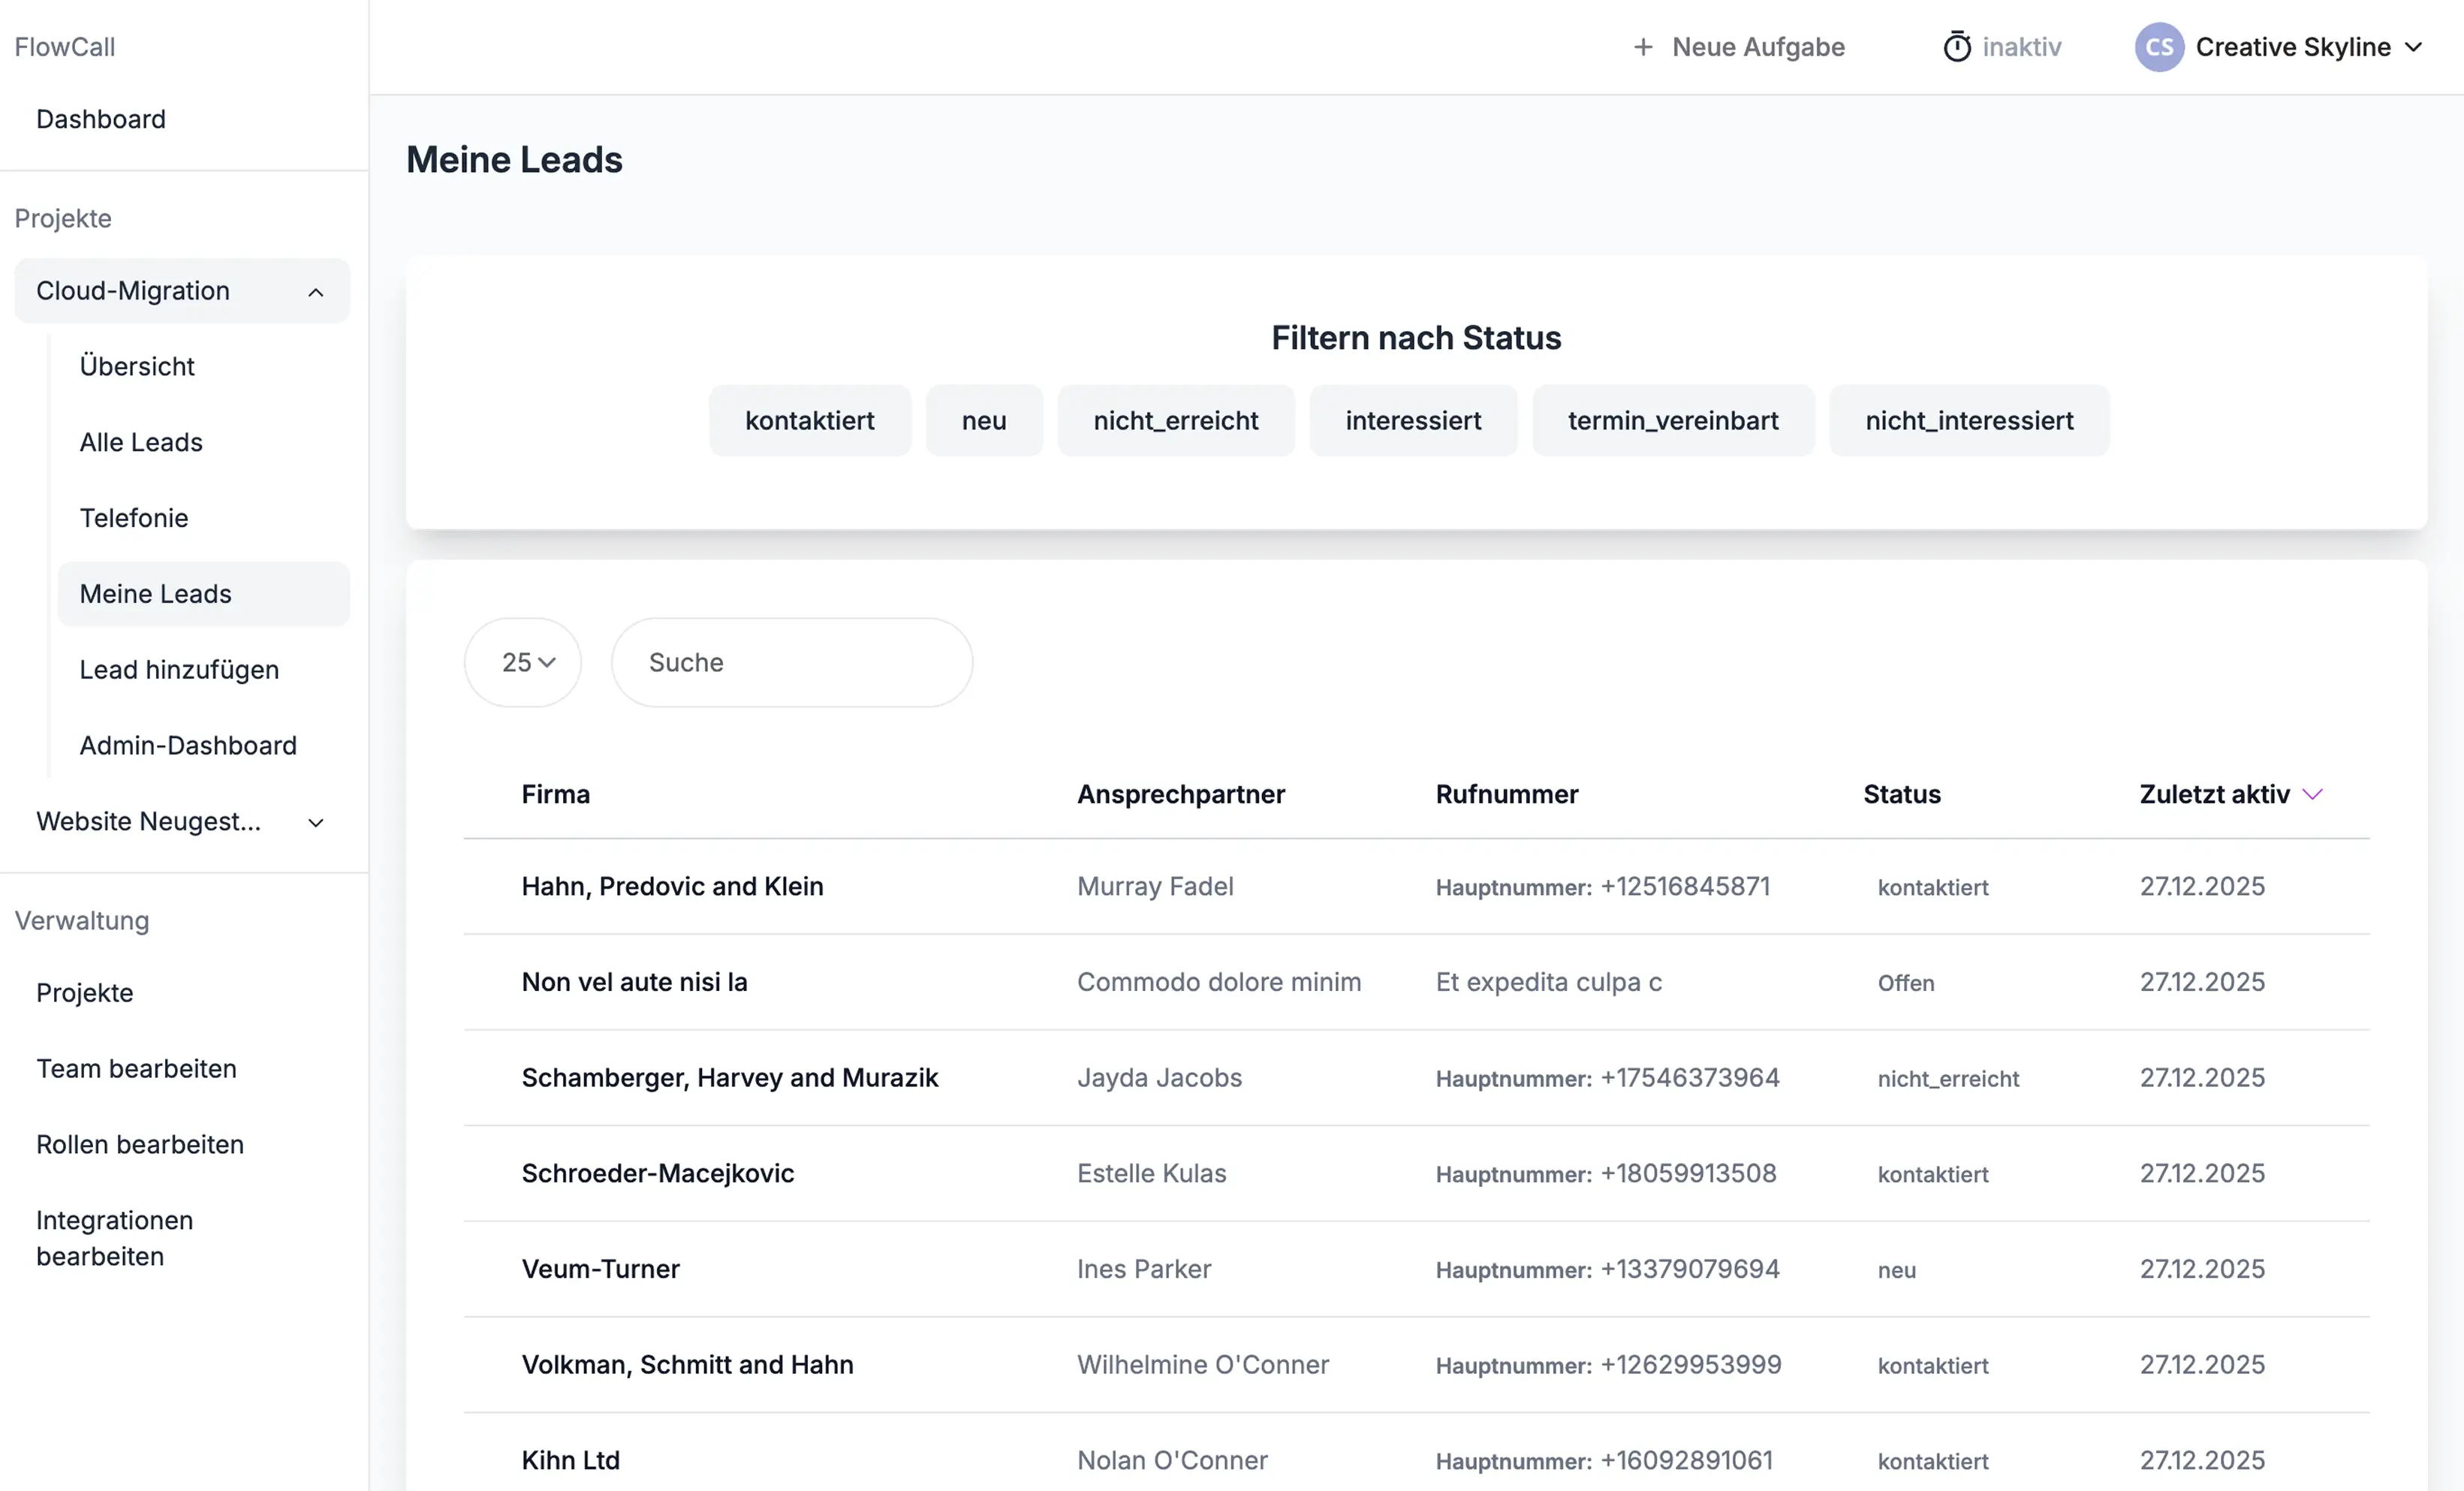Viewport: 2464px width, 1491px height.
Task: Click into the Suche search field
Action: pyautogui.click(x=791, y=662)
